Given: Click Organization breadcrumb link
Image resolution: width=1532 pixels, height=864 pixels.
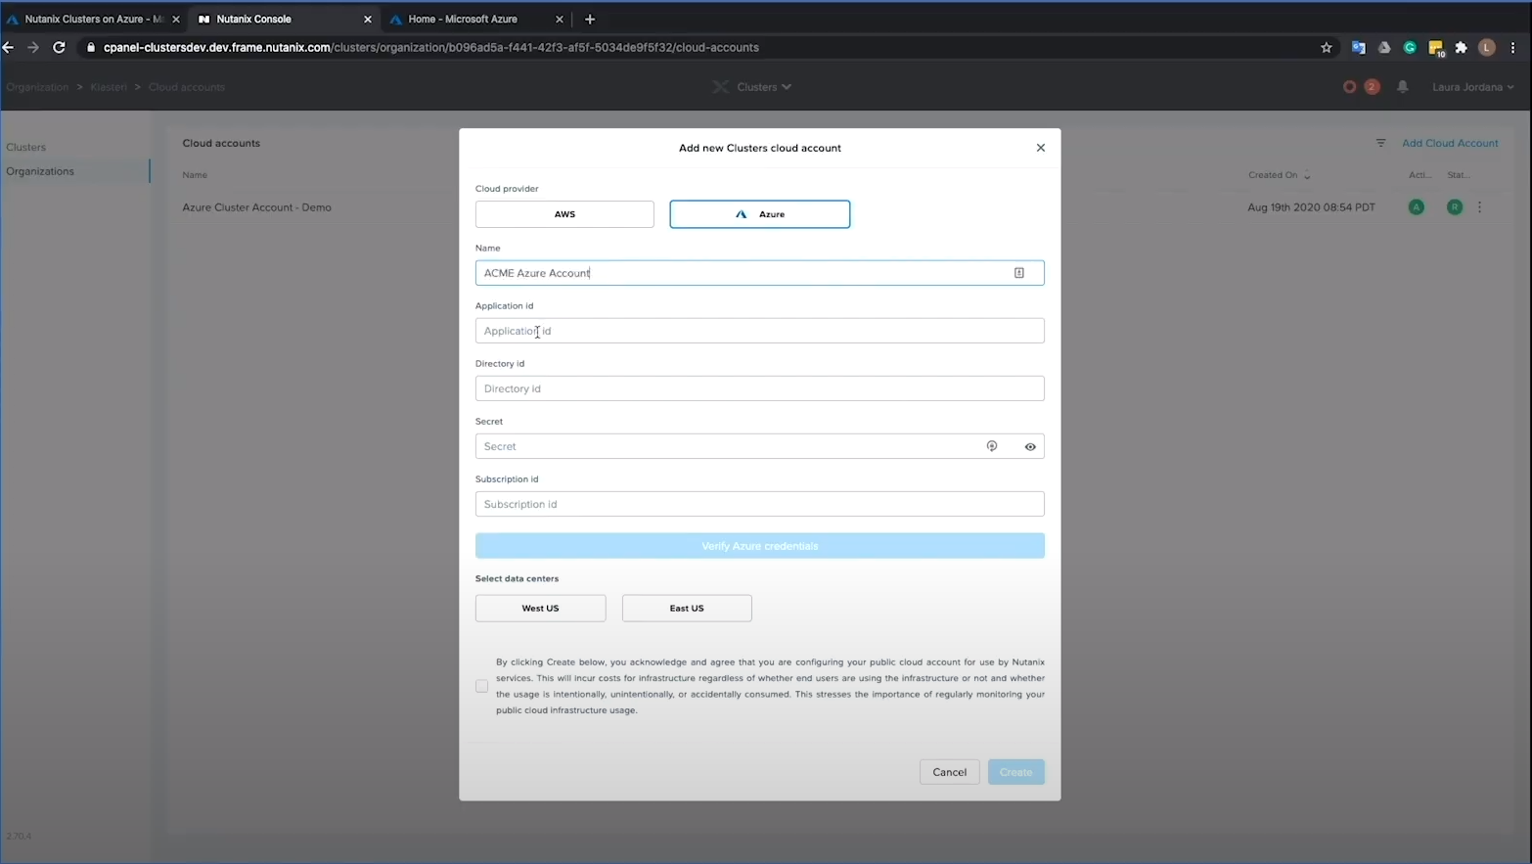Looking at the screenshot, I should [37, 87].
